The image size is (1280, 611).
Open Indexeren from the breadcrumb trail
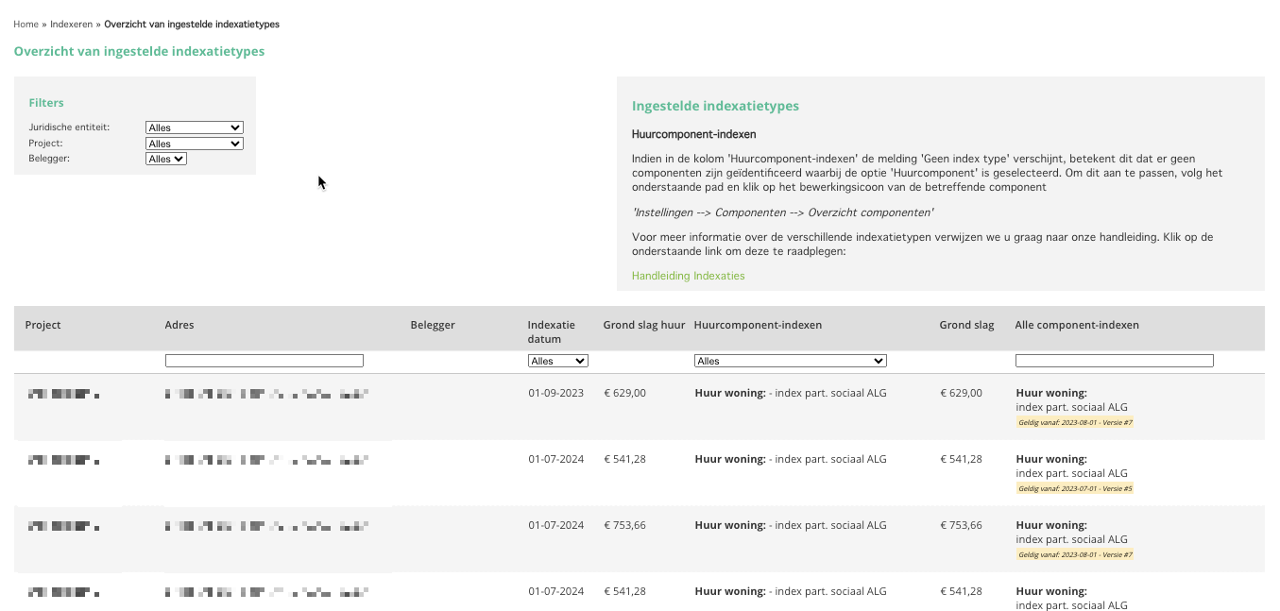(70, 24)
